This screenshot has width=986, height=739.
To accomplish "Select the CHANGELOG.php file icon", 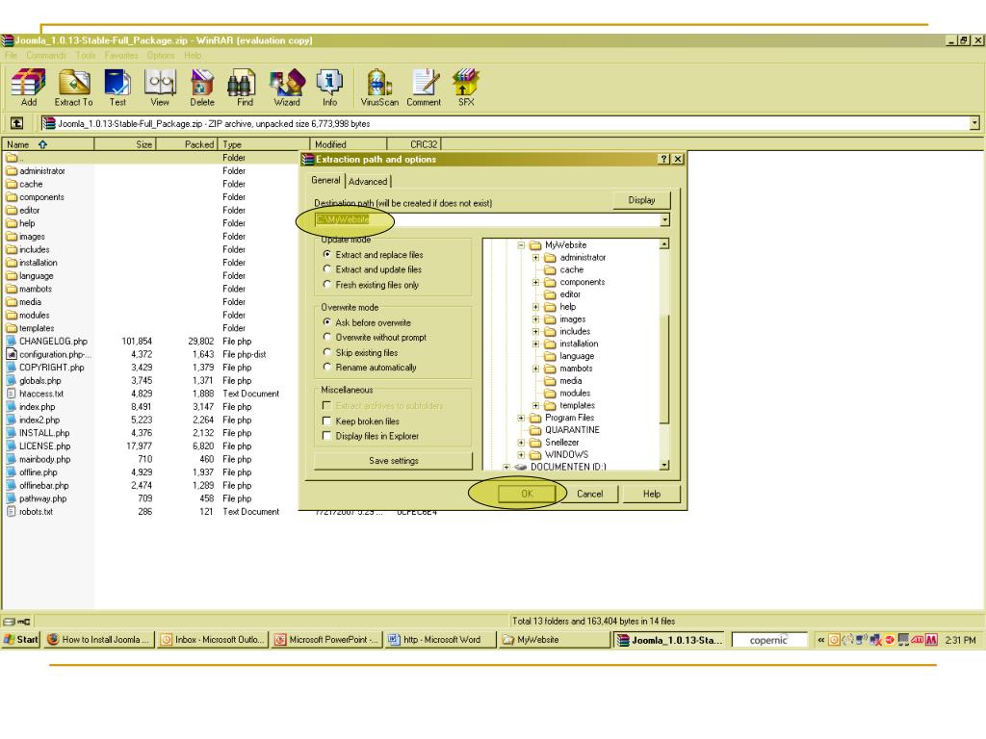I will [x=12, y=342].
